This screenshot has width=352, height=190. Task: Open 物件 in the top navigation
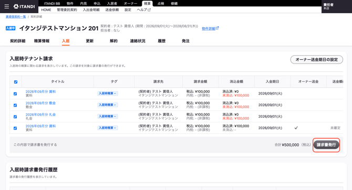coord(70,3)
